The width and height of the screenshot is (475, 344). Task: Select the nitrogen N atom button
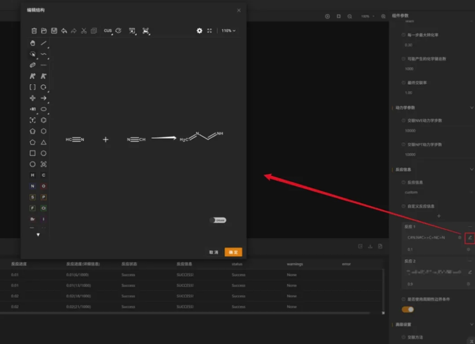click(32, 186)
